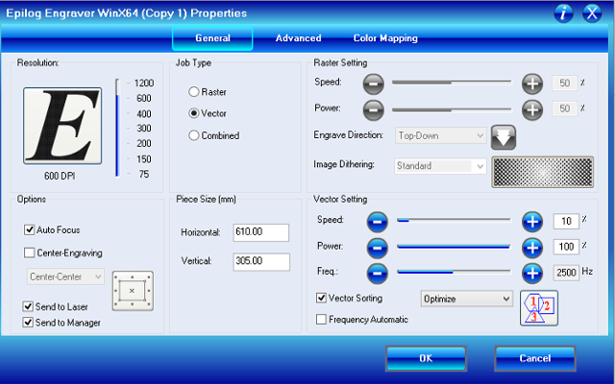615x384 pixels.
Task: Click the resolution DPI vertical slider
Action: [117, 128]
